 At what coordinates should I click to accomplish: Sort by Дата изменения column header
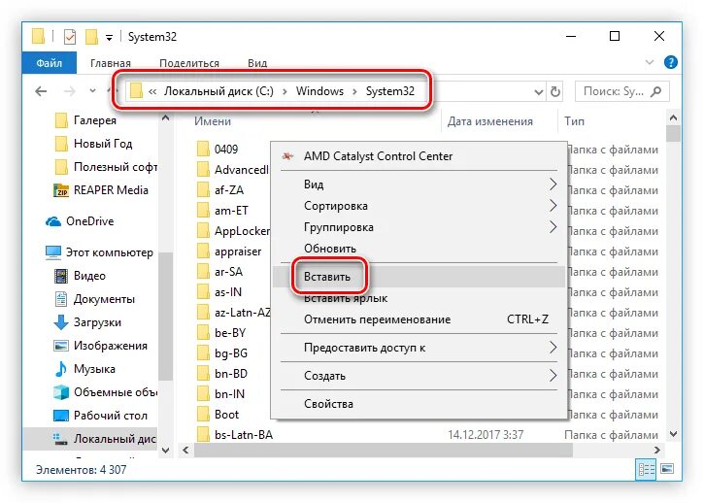click(x=489, y=121)
